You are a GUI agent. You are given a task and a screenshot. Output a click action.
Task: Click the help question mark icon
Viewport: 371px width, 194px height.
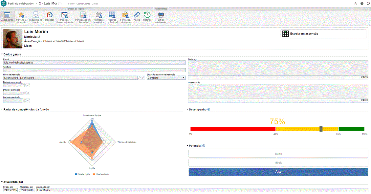(x=361, y=3)
